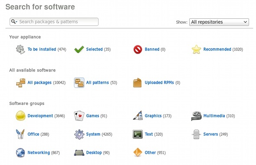
Task: Click the Show: label
Action: click(181, 22)
